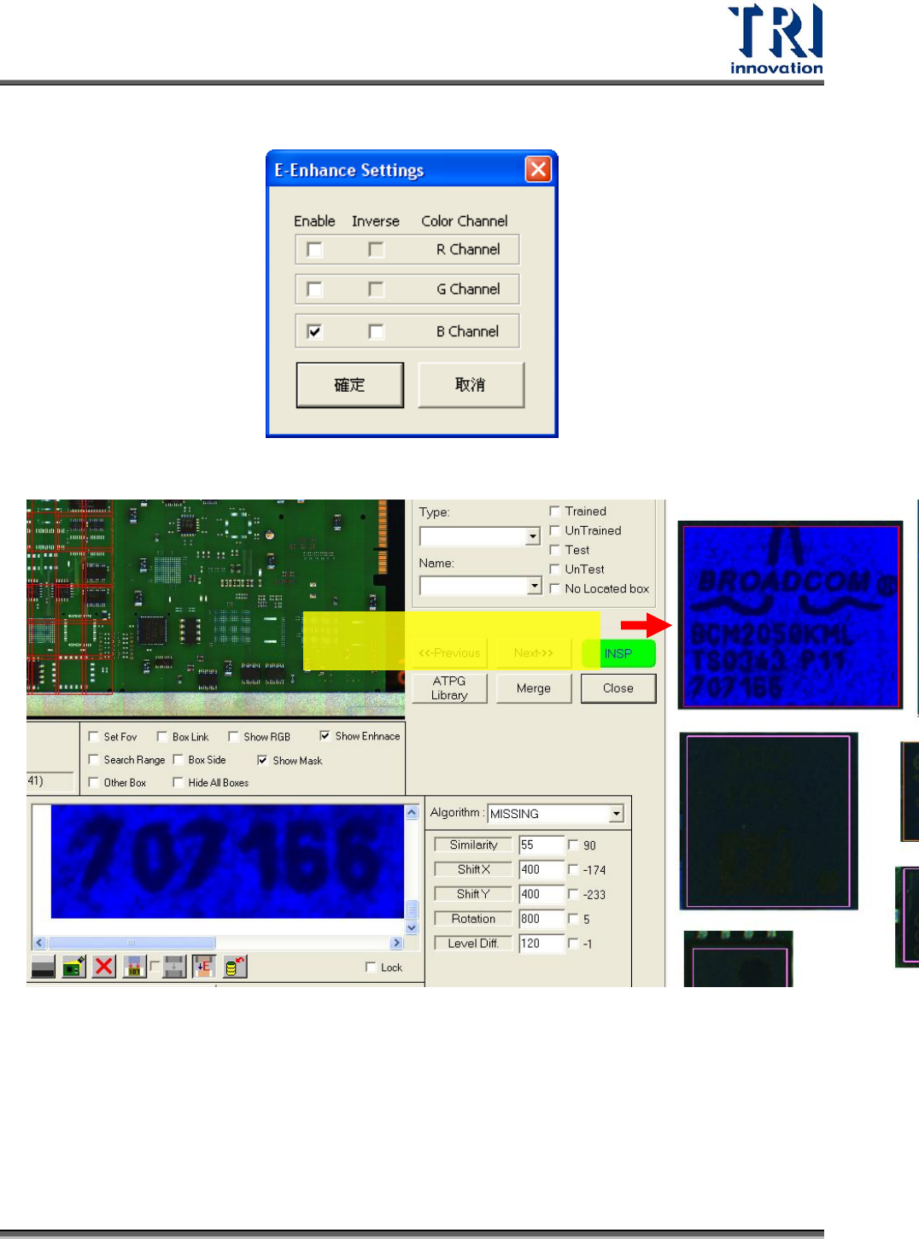Image resolution: width=919 pixels, height=1239 pixels.
Task: Click the red X delete icon in toolbar
Action: 104,967
